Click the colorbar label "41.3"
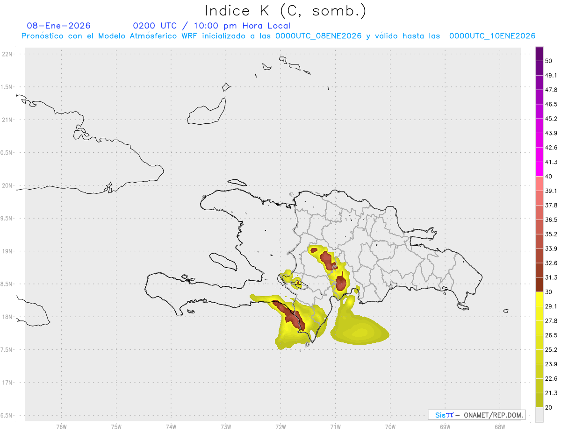This screenshot has width=561, height=433. 551,162
